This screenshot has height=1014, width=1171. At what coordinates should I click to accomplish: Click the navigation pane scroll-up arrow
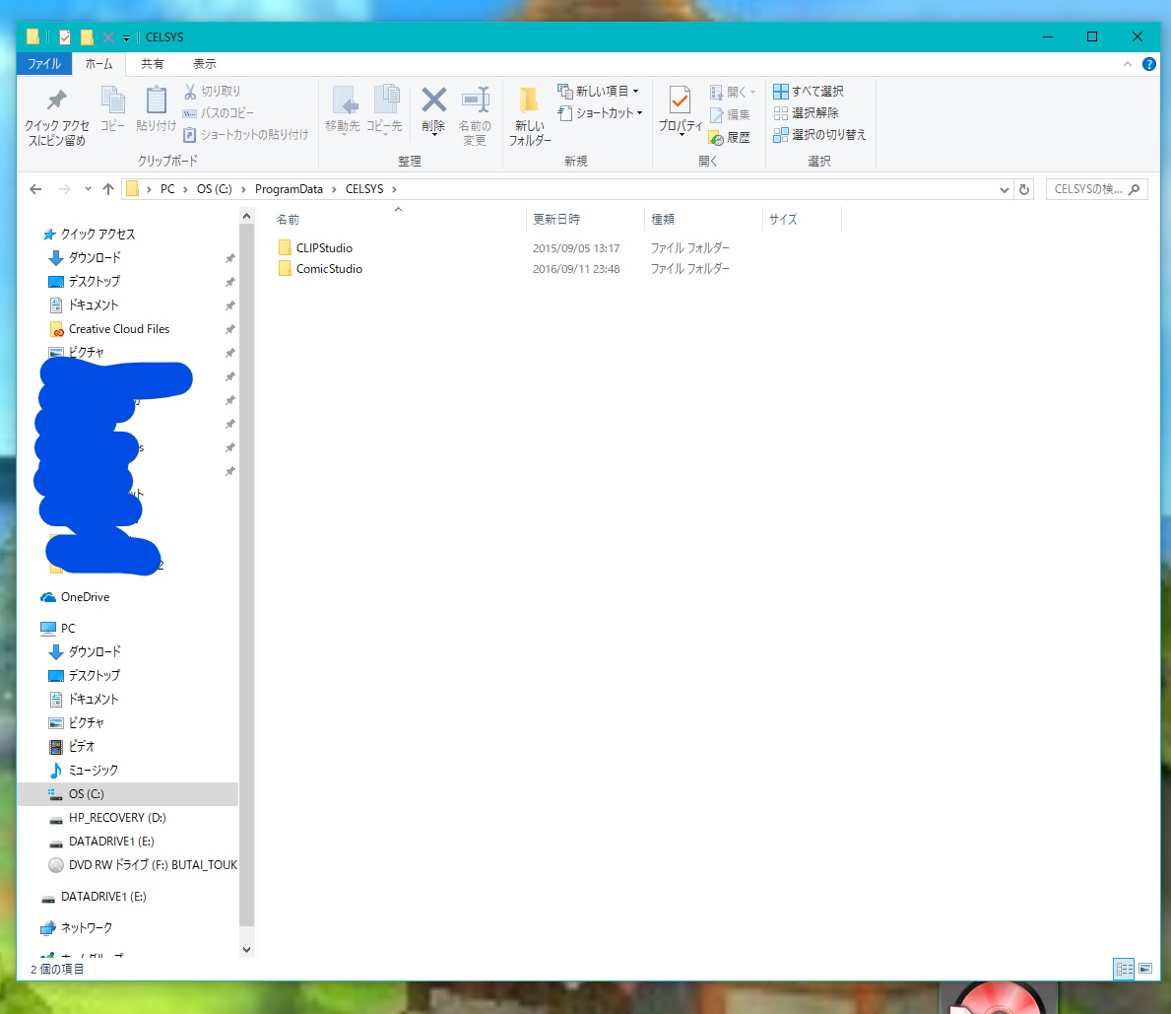tap(246, 216)
